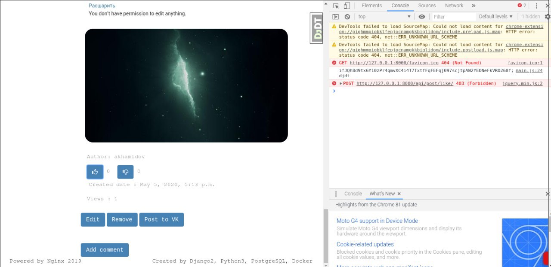Open the Cookie-related updates link
551x267 pixels.
pyautogui.click(x=365, y=244)
